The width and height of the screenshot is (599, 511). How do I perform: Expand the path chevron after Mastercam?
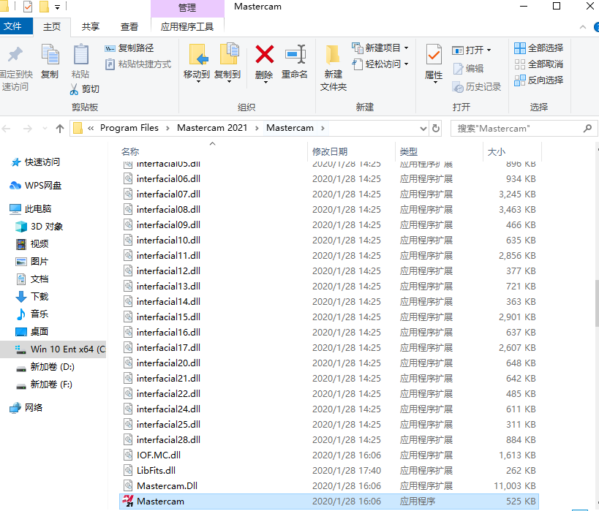323,129
